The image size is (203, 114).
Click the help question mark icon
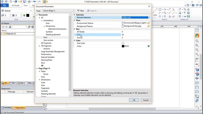coord(188,5)
